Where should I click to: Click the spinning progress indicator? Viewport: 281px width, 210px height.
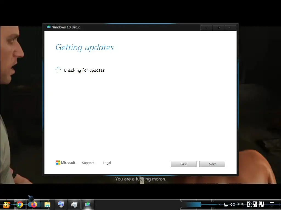pyautogui.click(x=58, y=70)
